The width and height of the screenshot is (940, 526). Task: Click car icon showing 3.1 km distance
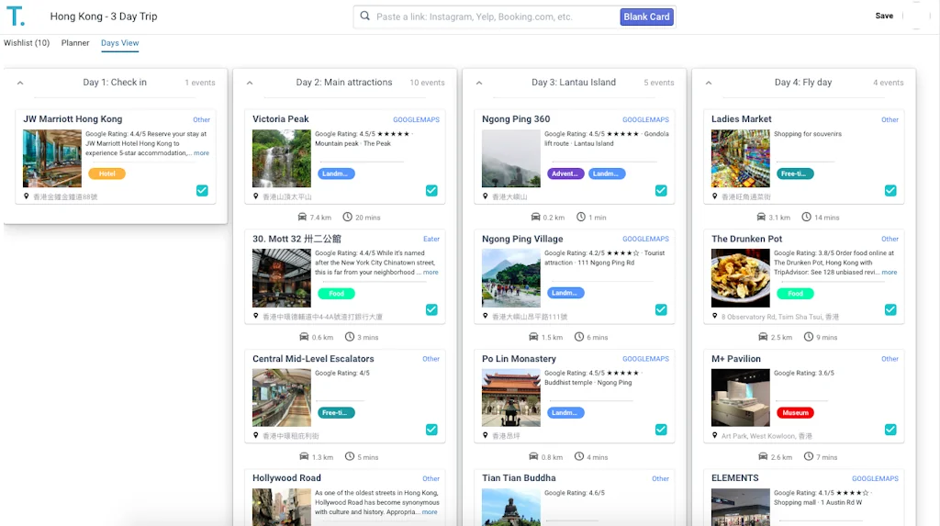(x=762, y=218)
